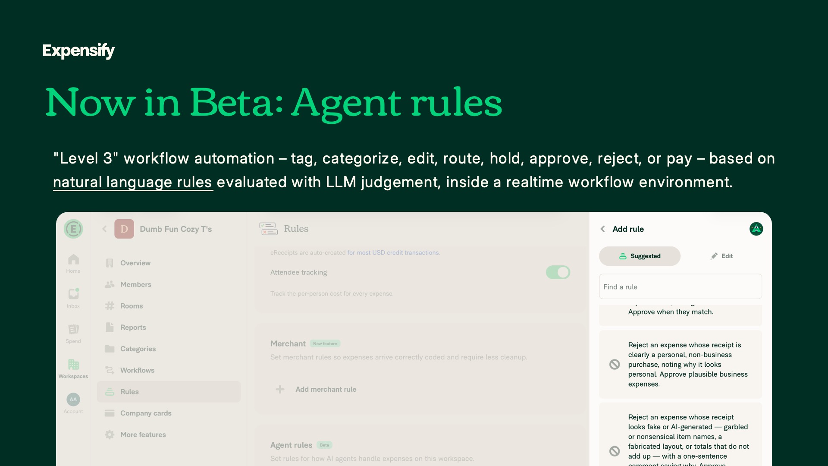828x466 pixels.
Task: Open Company cards page
Action: pyautogui.click(x=169, y=413)
